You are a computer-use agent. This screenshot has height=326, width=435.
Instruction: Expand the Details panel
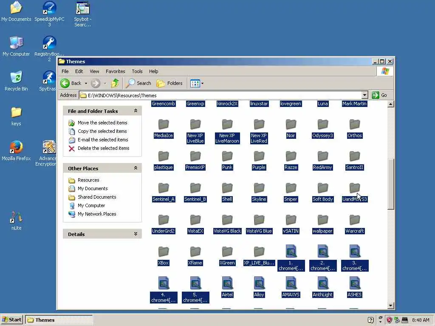pyautogui.click(x=136, y=234)
